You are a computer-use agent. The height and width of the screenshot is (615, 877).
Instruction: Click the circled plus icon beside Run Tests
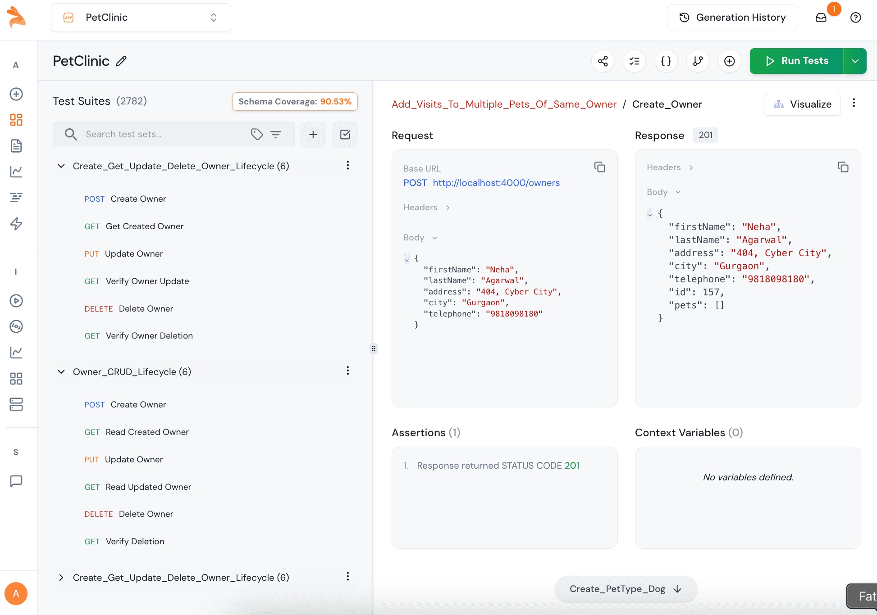pyautogui.click(x=730, y=61)
